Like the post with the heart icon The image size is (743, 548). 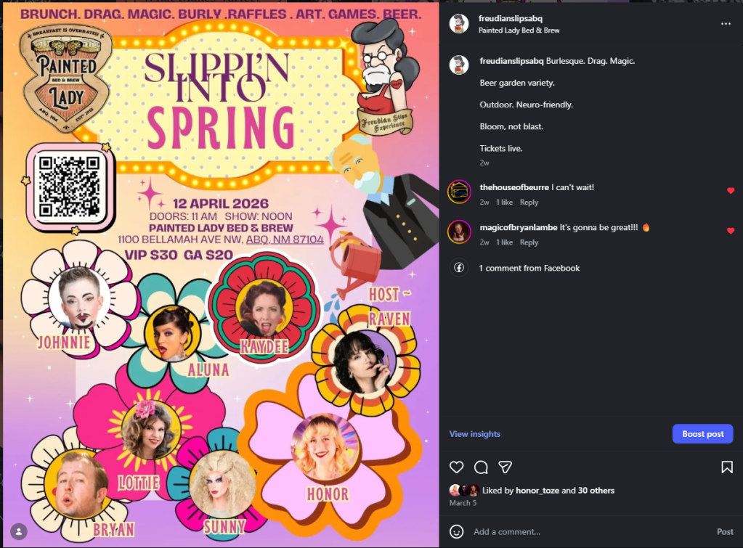coord(457,467)
